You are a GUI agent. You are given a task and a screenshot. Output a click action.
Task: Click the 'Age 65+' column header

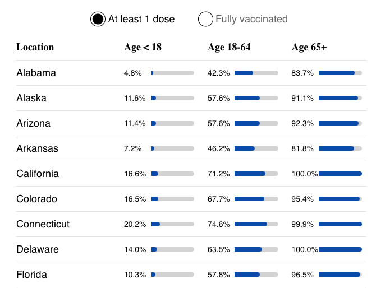click(309, 47)
